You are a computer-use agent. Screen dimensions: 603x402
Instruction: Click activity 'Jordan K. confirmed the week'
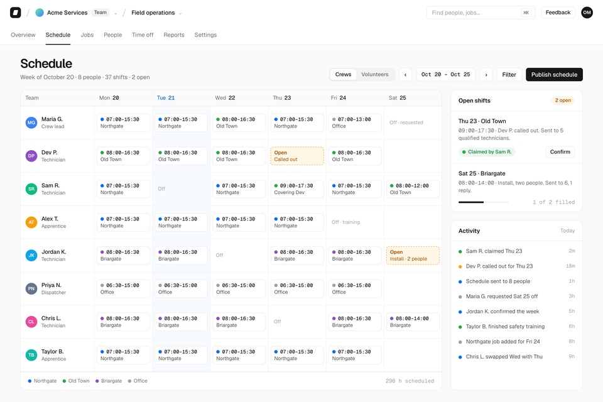tap(516, 311)
